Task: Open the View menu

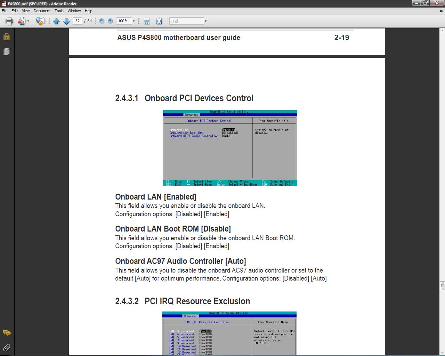Action: coord(26,11)
